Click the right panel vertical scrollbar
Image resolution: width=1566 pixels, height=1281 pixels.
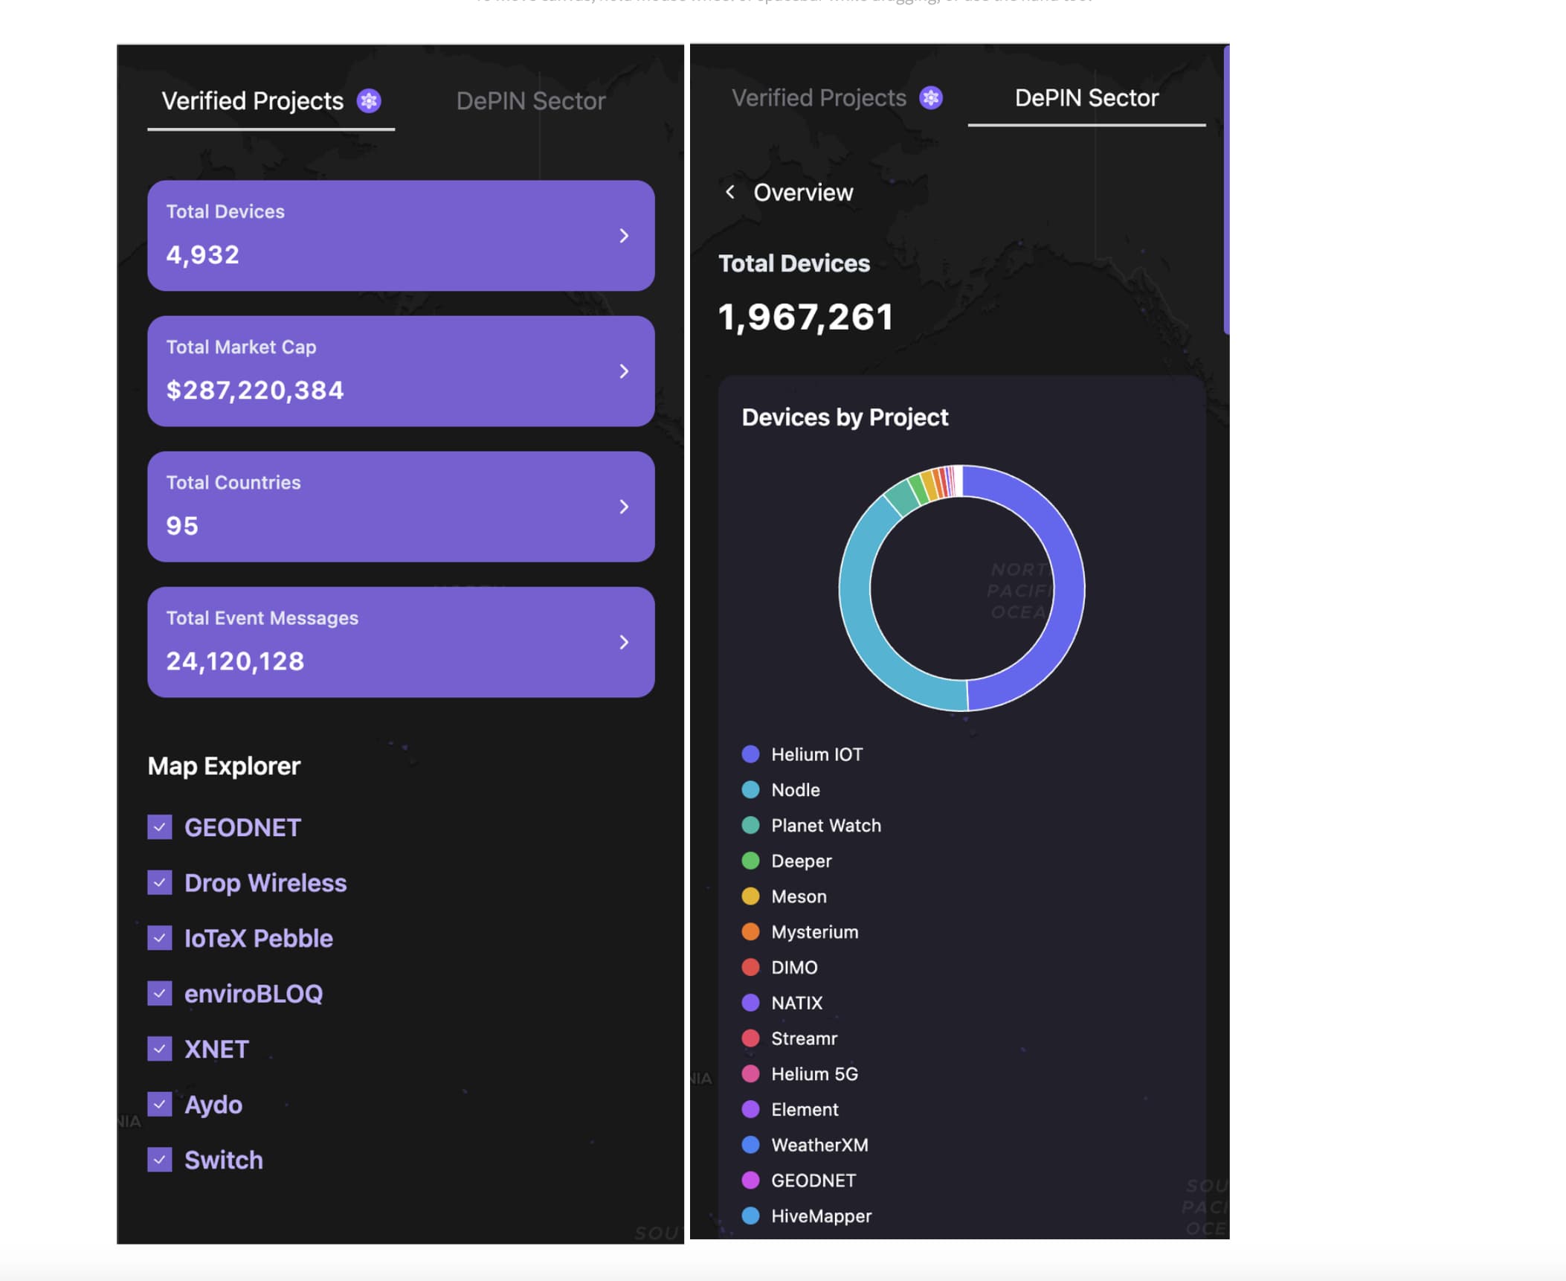(x=1226, y=190)
